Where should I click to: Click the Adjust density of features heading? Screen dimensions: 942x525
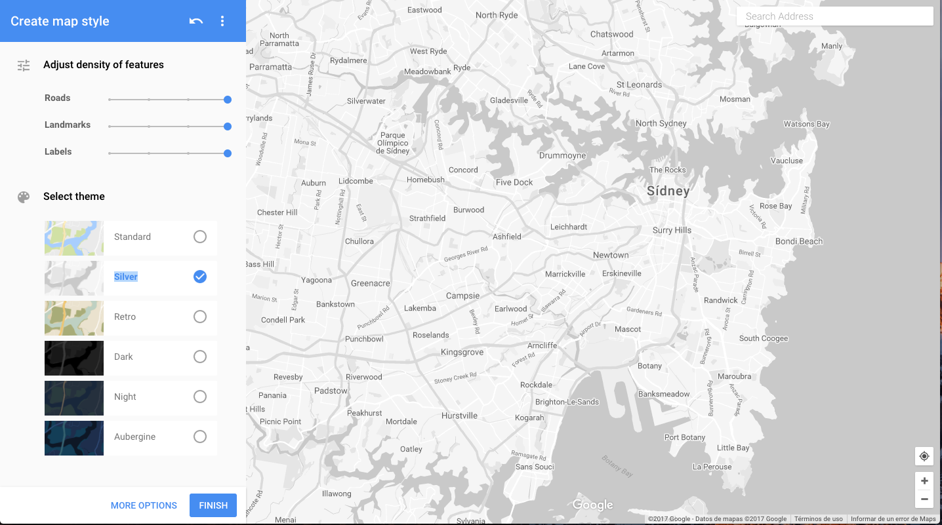pyautogui.click(x=104, y=65)
